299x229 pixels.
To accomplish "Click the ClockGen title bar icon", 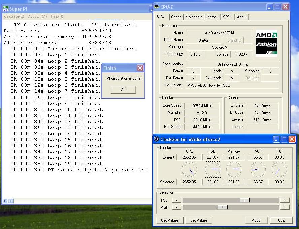I will 157,139.
